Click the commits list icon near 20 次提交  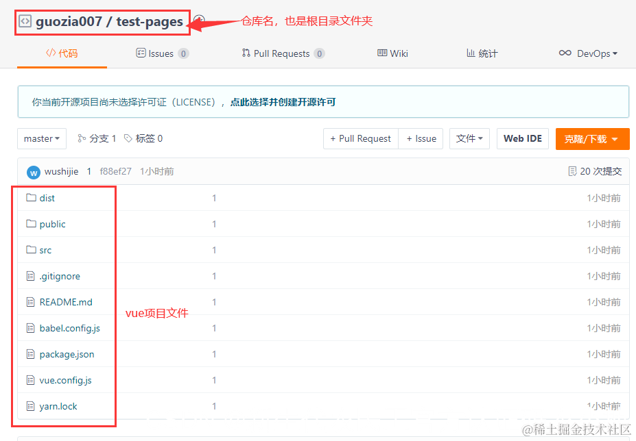[x=572, y=171]
